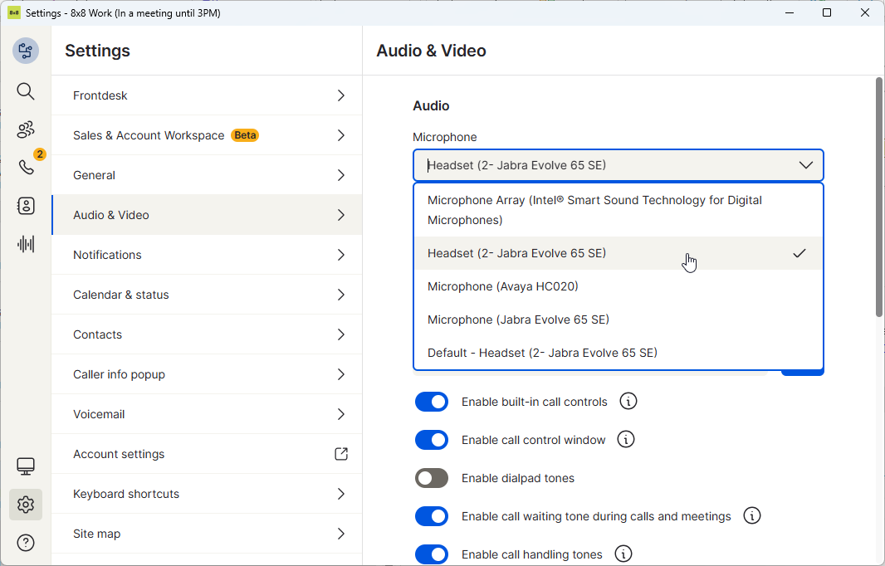Click the Microphone field label
885x566 pixels.
coord(445,137)
